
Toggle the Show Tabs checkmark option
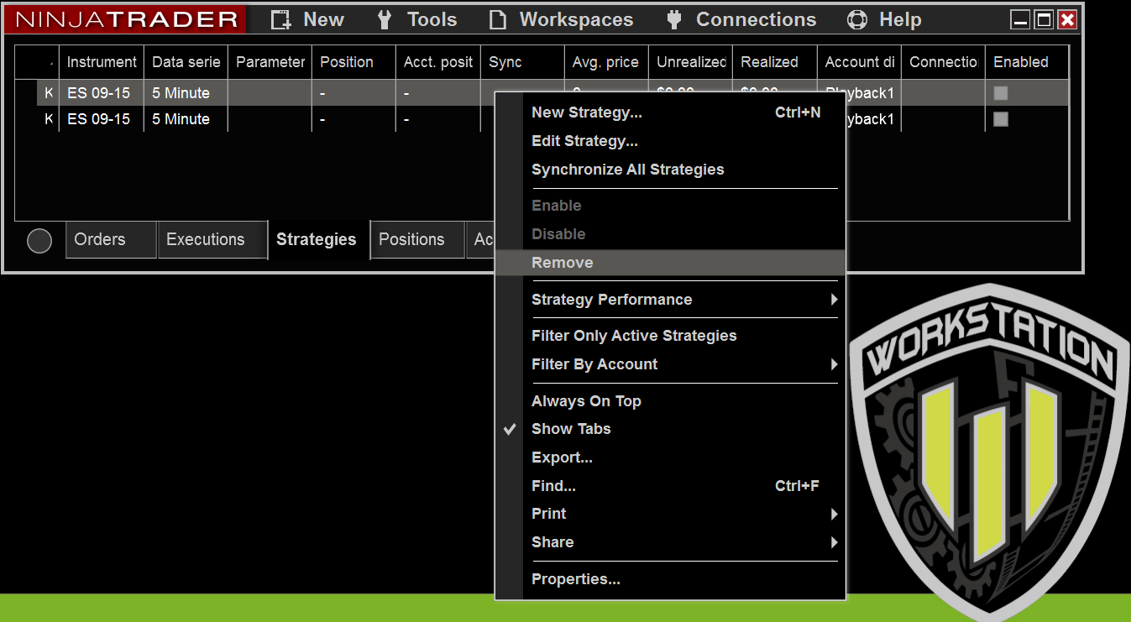[510, 429]
